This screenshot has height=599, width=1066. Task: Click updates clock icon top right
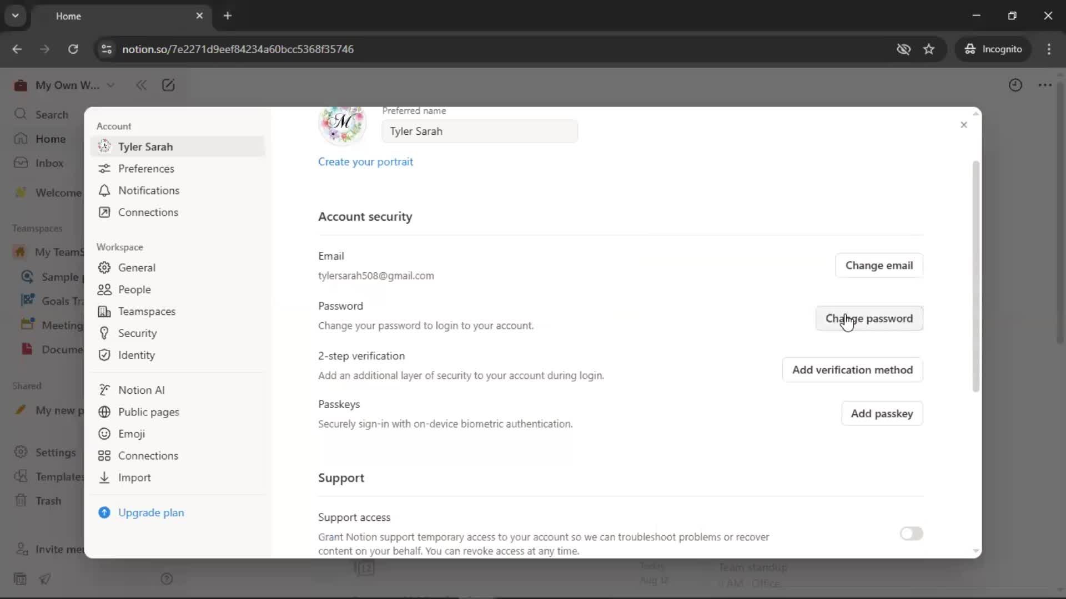1015,85
